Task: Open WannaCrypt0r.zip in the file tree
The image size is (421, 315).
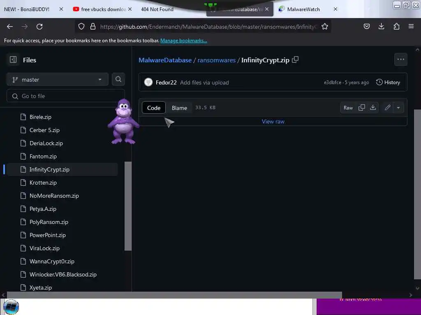Action: click(x=52, y=261)
